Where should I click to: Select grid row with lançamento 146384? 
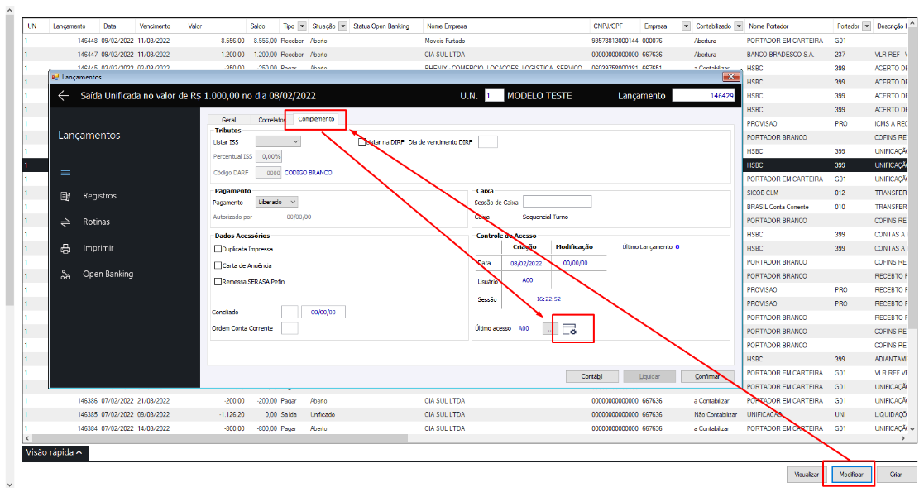(x=466, y=428)
